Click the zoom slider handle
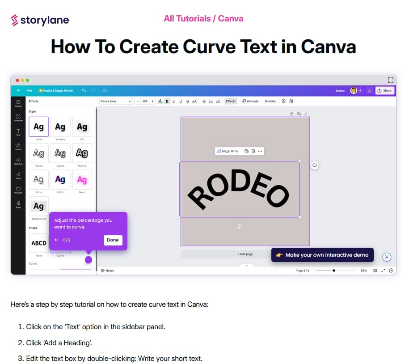 (334, 271)
